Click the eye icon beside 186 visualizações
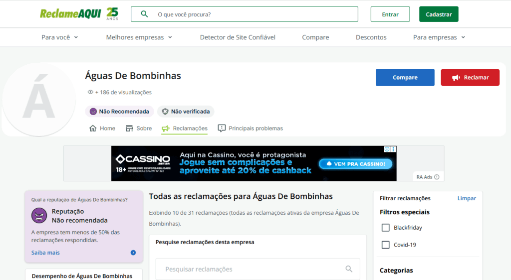The width and height of the screenshot is (511, 280). [x=90, y=92]
